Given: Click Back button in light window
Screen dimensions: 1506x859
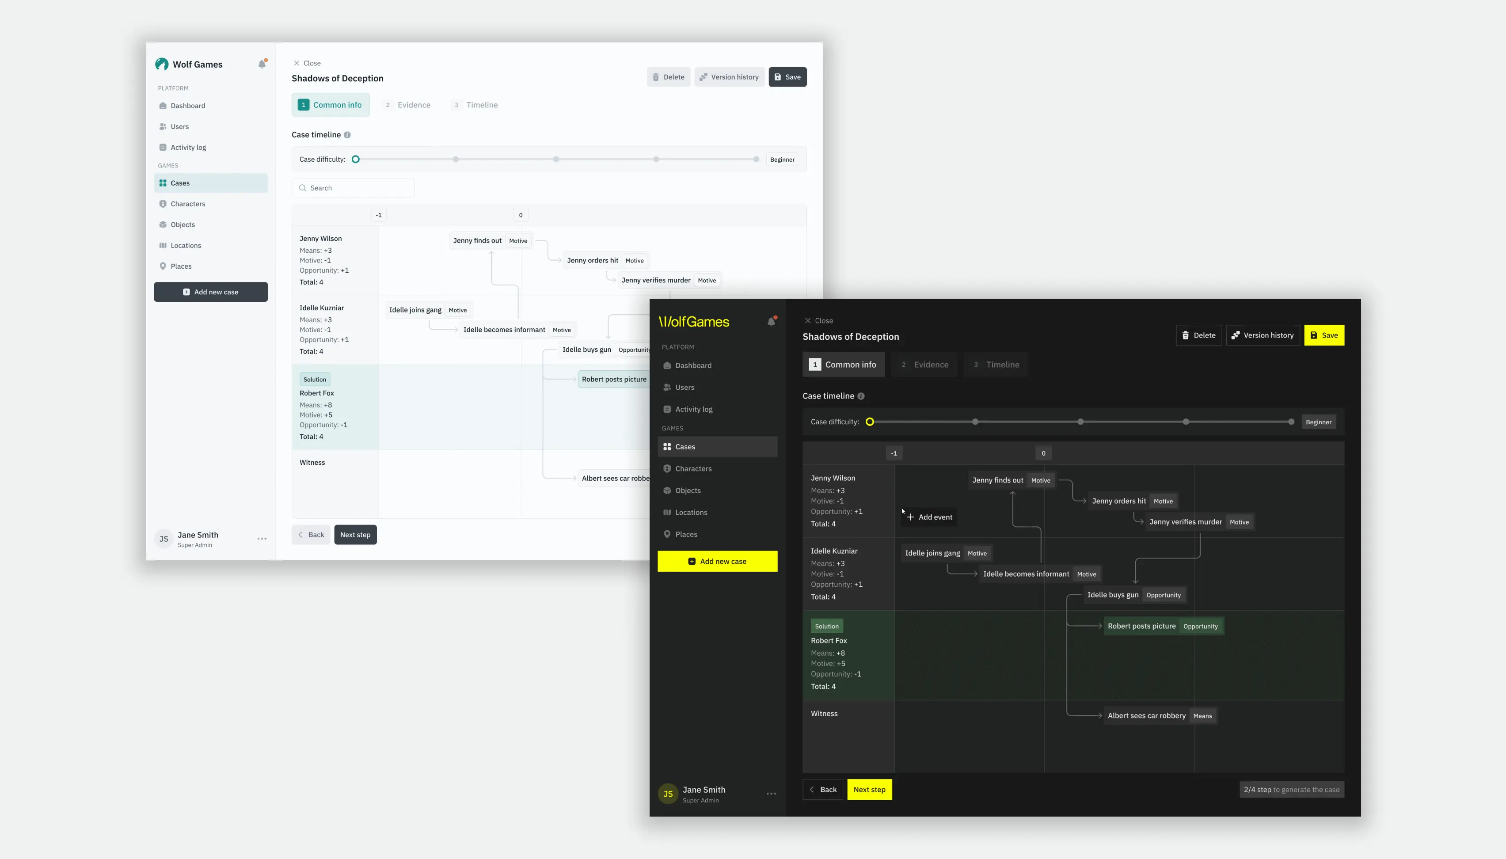Looking at the screenshot, I should click(x=311, y=535).
